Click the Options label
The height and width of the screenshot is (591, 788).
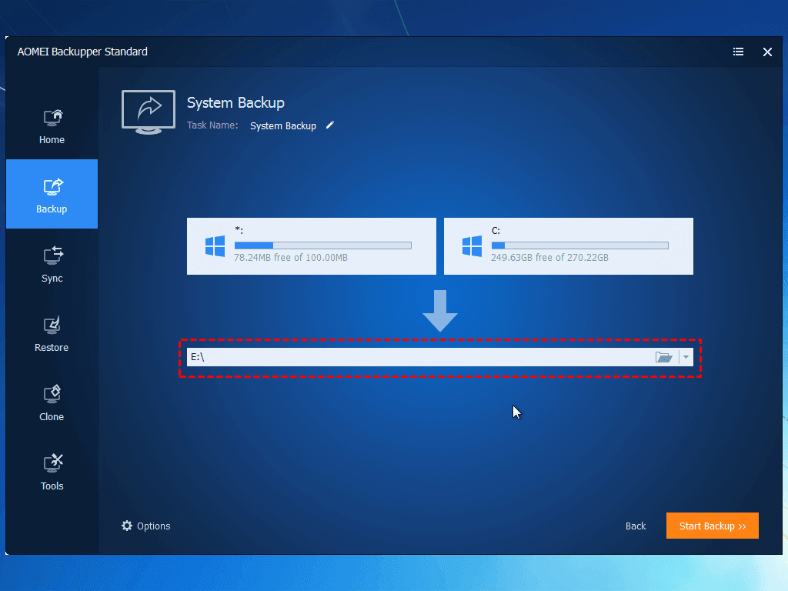[154, 526]
